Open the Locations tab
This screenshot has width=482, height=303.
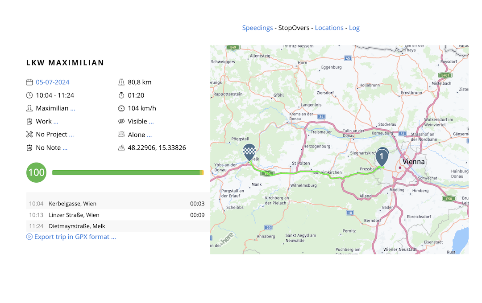click(329, 28)
